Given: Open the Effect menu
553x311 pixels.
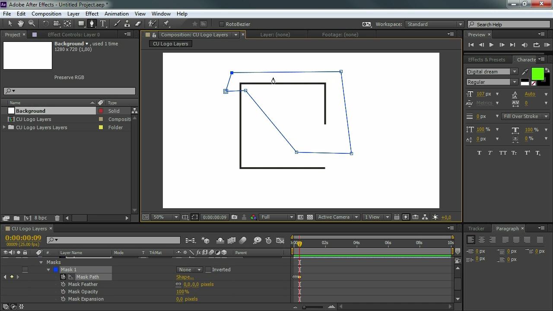Looking at the screenshot, I should click(92, 14).
